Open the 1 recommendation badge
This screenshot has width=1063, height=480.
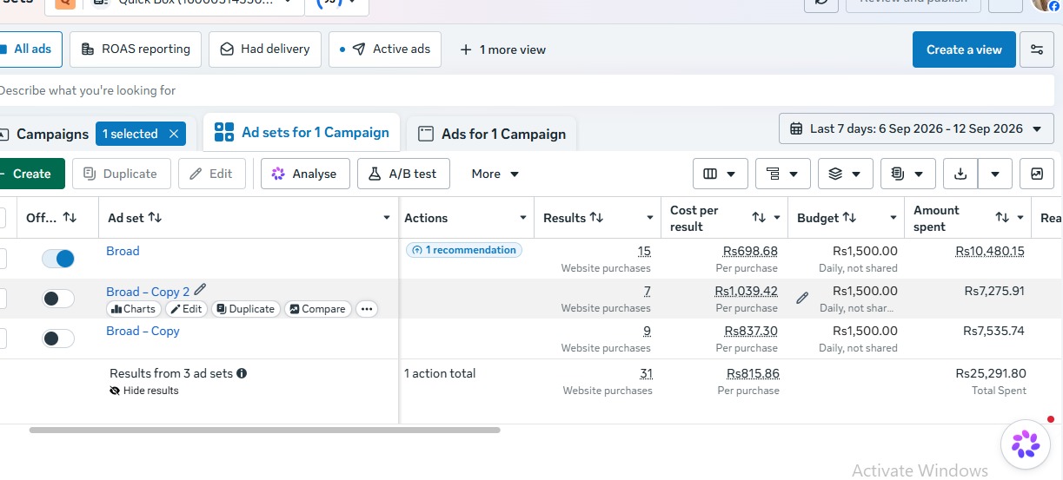(x=464, y=250)
